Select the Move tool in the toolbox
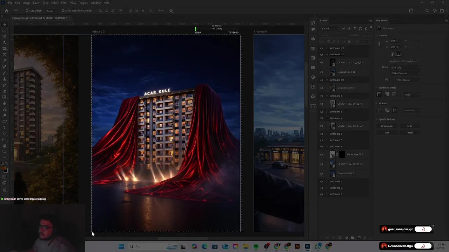Screen dimensions: 449x252 5,24
